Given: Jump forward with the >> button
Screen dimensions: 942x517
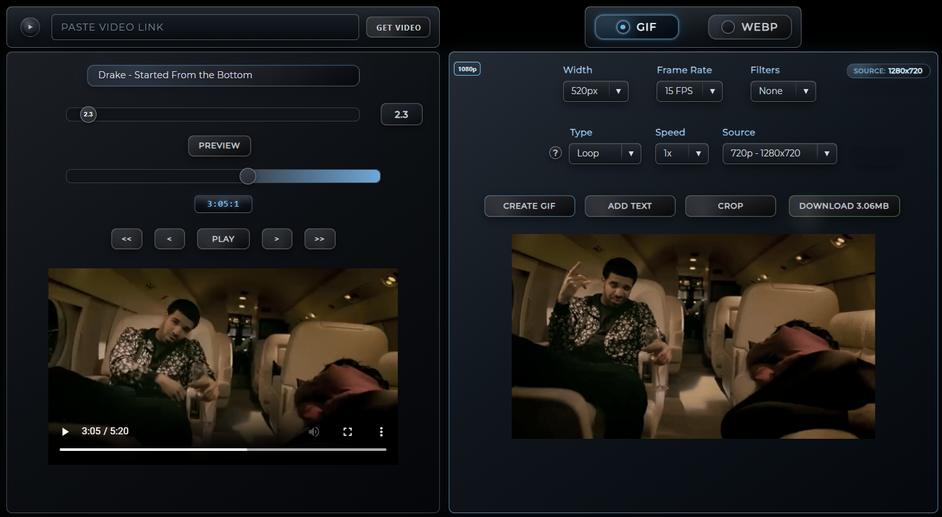Looking at the screenshot, I should pos(320,239).
